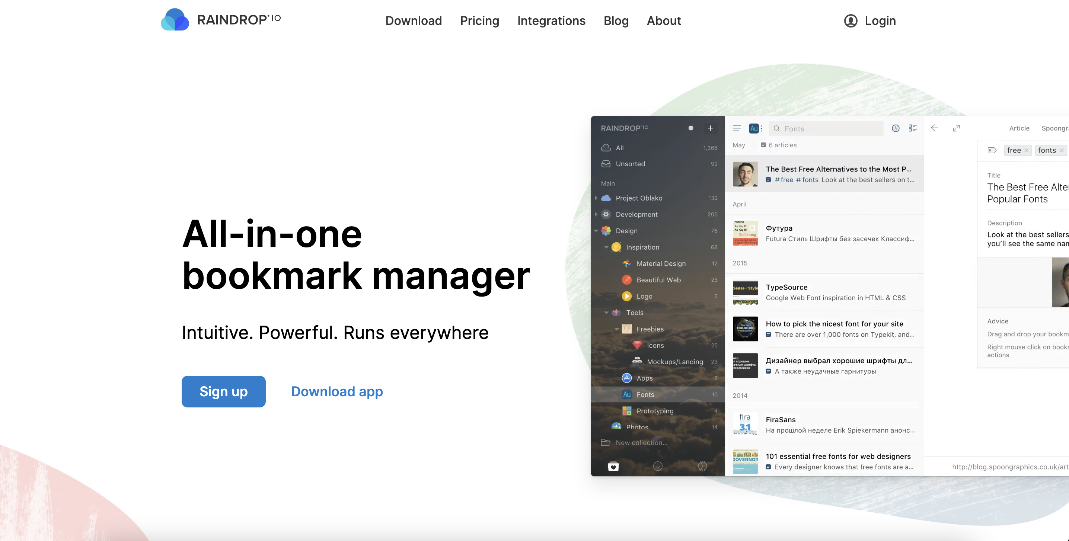1069x541 pixels.
Task: Click the #fonts hashtag in first bookmark
Action: pyautogui.click(x=807, y=180)
